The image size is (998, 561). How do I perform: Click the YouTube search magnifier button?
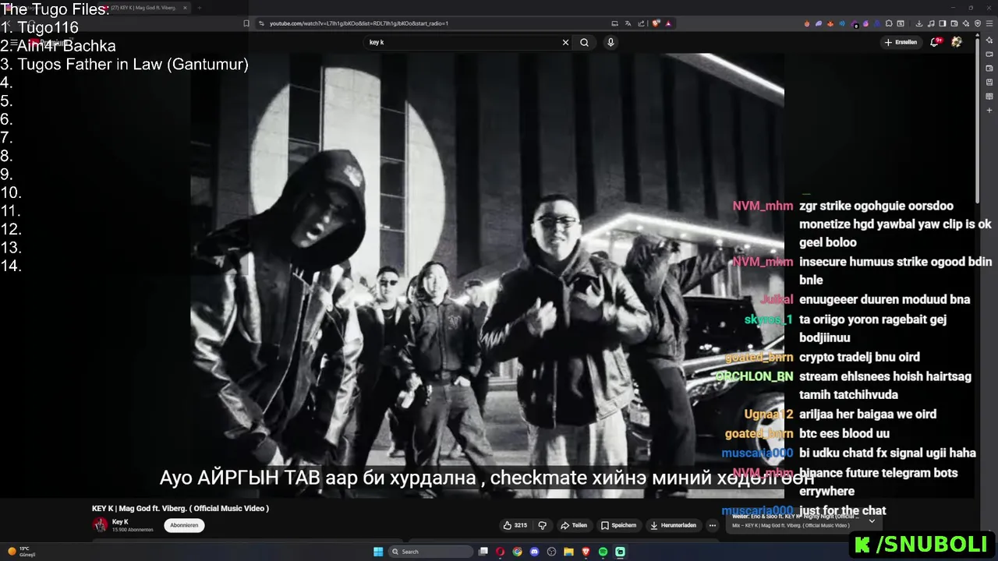point(584,42)
